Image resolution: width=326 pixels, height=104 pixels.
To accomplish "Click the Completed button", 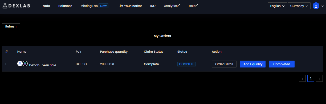I will (x=282, y=64).
